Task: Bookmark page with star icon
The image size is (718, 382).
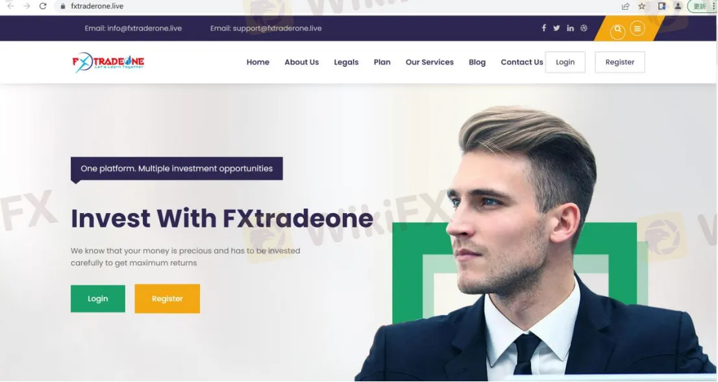Action: (642, 6)
